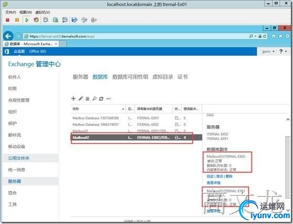Click 激活 link for ITERNAL-EX02 copy
The height and width of the screenshot is (224, 293).
point(219,176)
